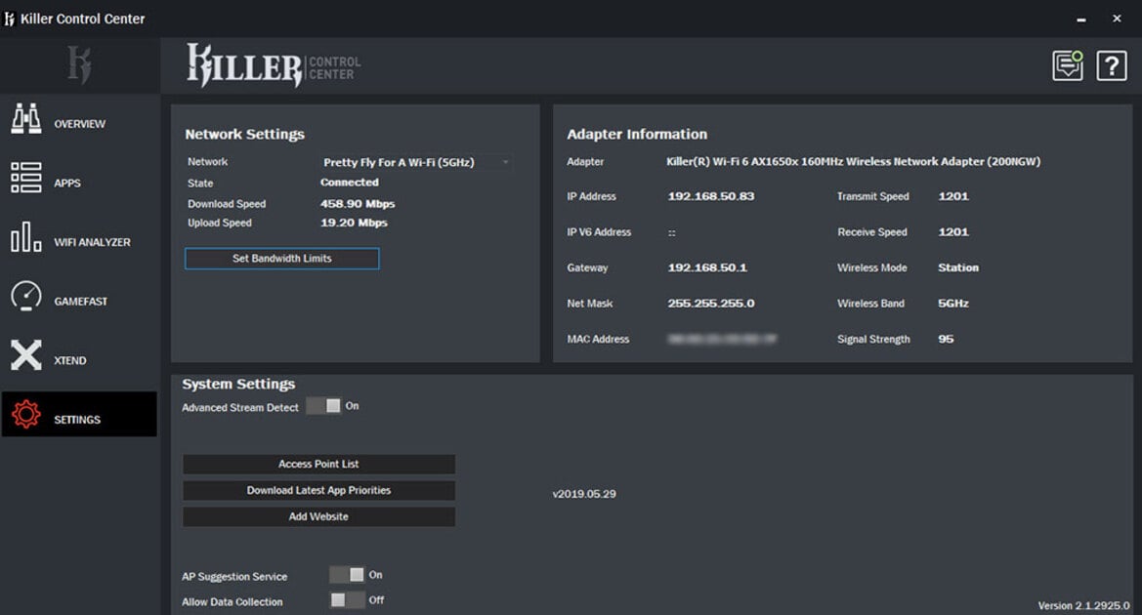
Task: Click Signal Strength value 95
Action: [946, 339]
